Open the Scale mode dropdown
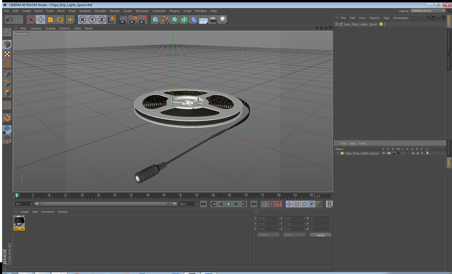The height and width of the screenshot is (274, 452). click(x=294, y=235)
